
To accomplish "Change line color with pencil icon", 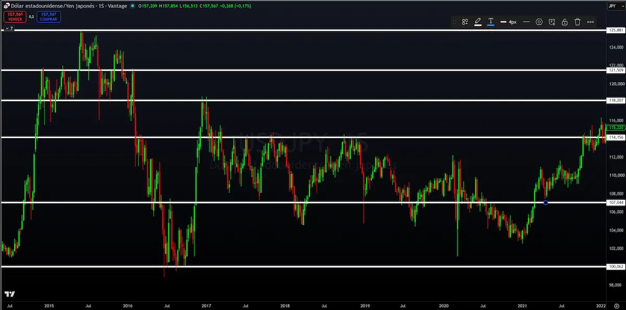I will (478, 22).
